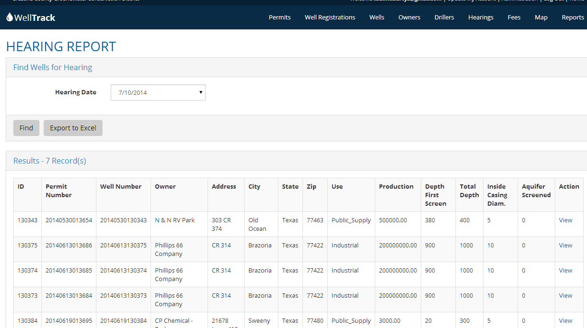Select permit number 20140530013654
The image size is (587, 328).
pyautogui.click(x=69, y=220)
